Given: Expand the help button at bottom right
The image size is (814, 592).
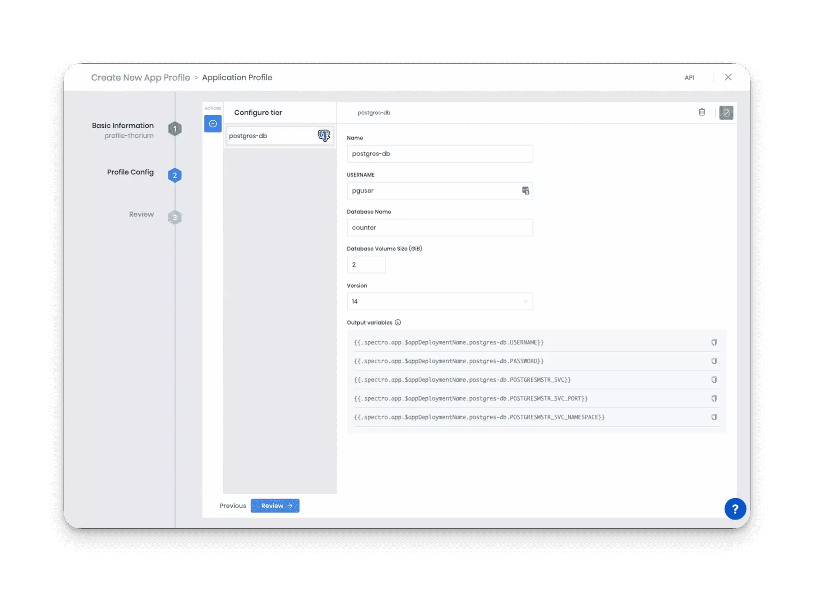Looking at the screenshot, I should tap(735, 509).
